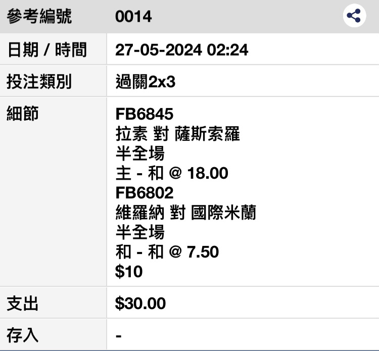Click the 投注類別 label
This screenshot has width=379, height=351.
[x=39, y=81]
